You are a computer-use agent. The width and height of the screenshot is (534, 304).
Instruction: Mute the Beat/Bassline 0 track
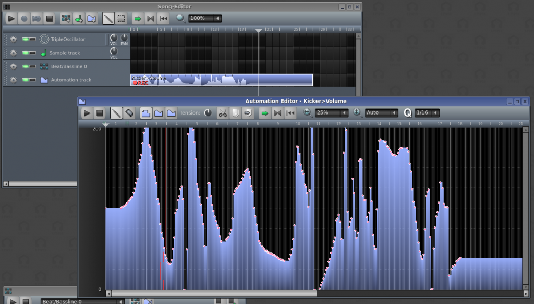click(x=26, y=66)
